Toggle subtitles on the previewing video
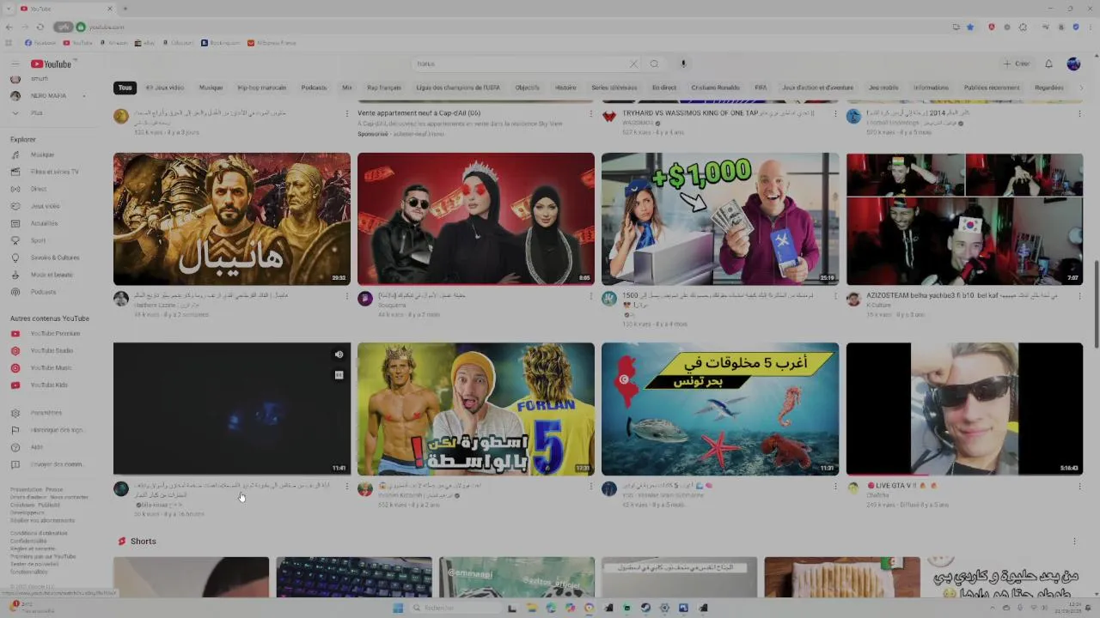Viewport: 1100px width, 618px height. click(x=339, y=375)
